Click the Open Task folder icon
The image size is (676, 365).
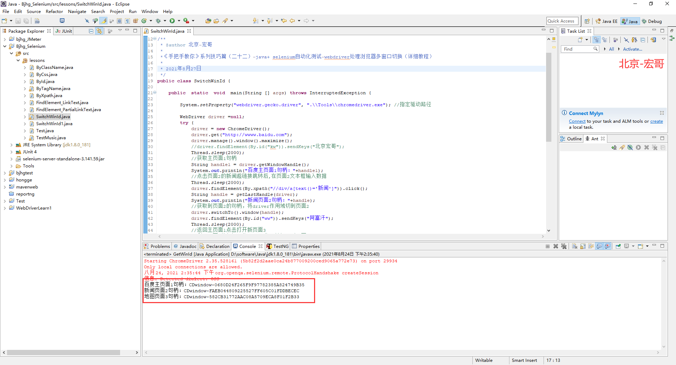tap(216, 21)
